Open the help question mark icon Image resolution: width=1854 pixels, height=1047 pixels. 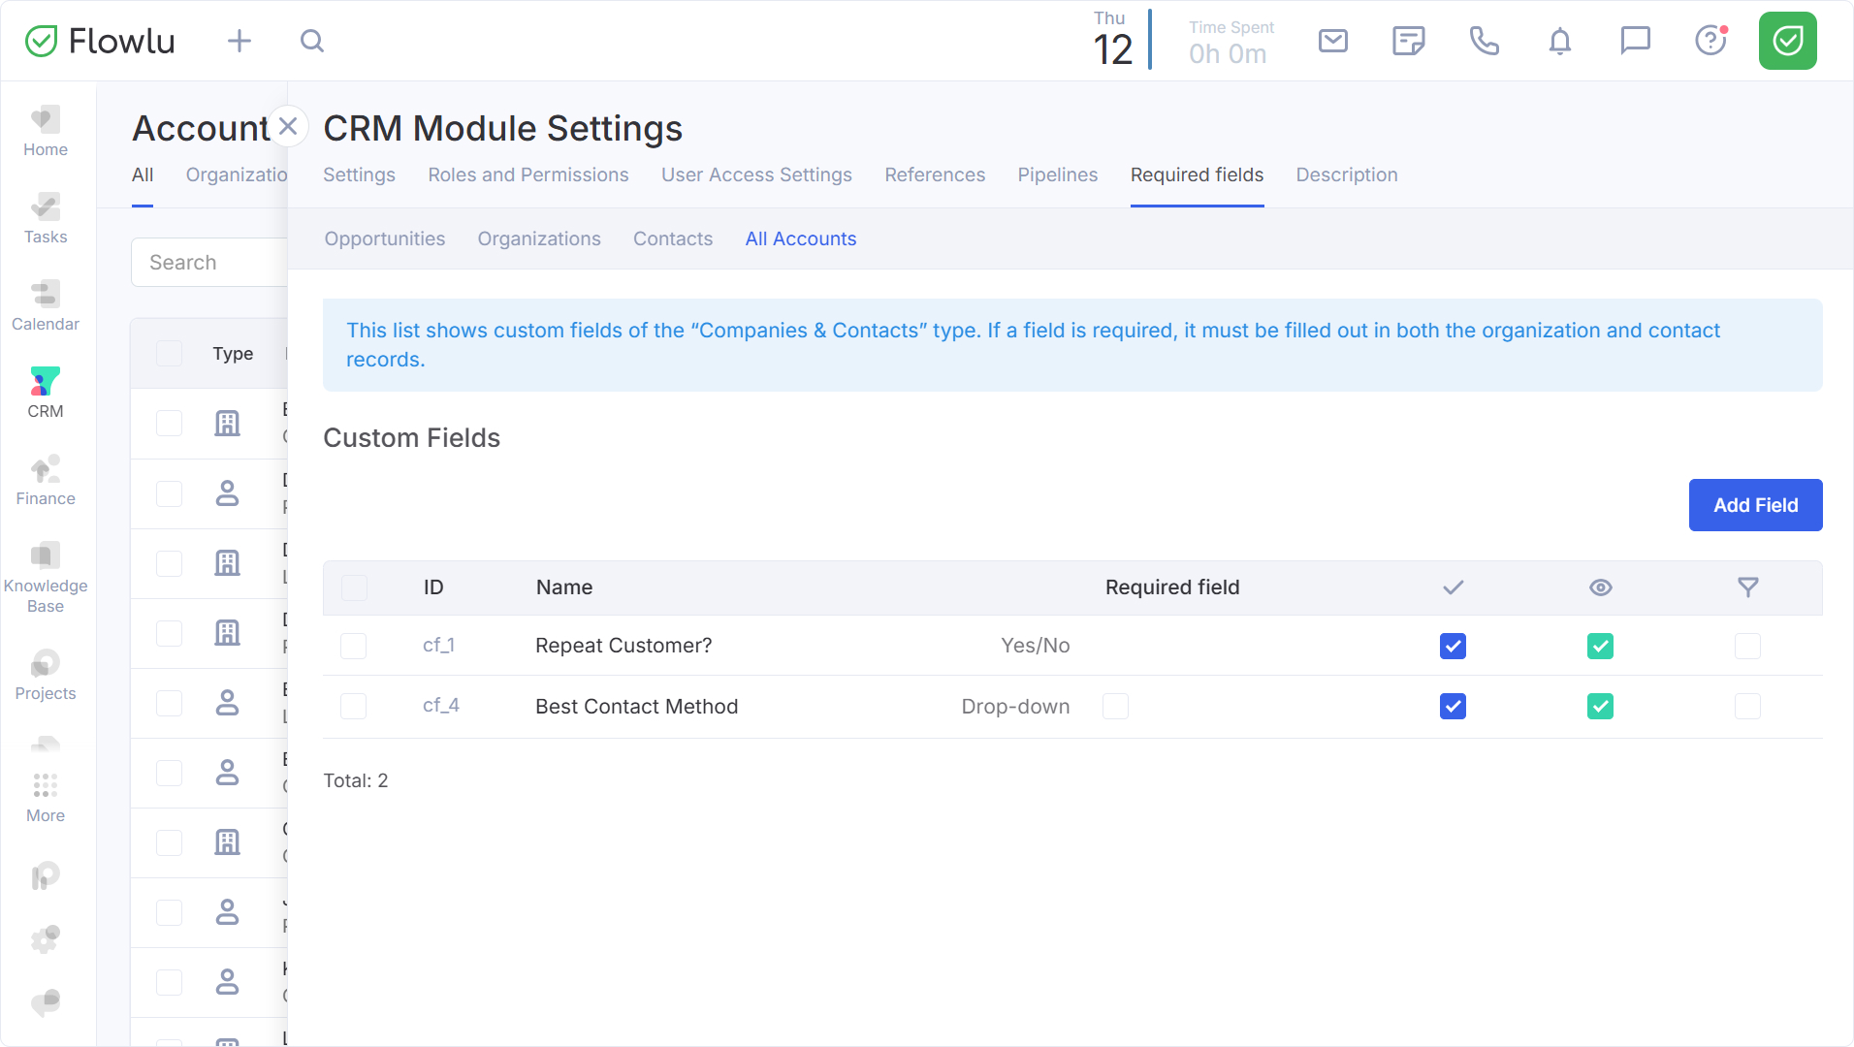click(1710, 41)
